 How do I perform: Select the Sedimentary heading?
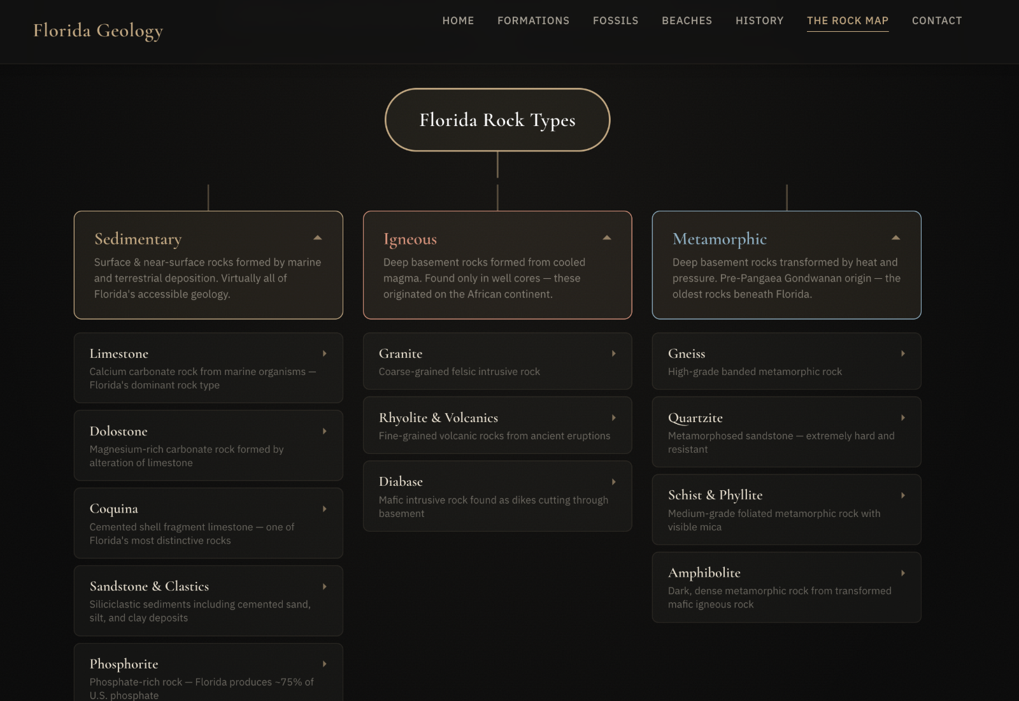(x=138, y=239)
